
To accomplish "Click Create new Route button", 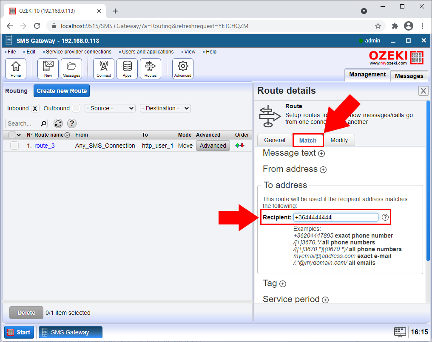I will click(62, 91).
